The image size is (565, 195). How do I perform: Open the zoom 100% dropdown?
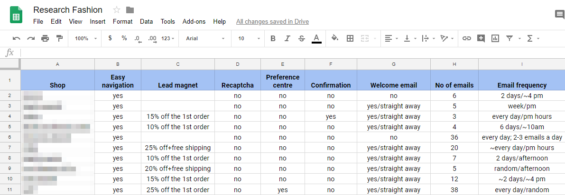85,38
